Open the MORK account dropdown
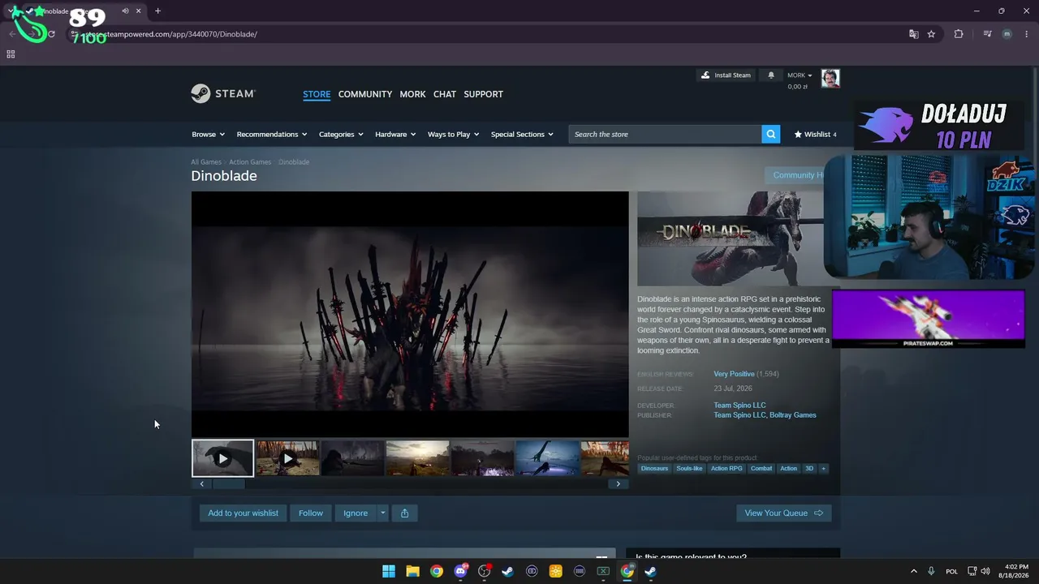Screen dimensions: 1039x584 coord(800,75)
